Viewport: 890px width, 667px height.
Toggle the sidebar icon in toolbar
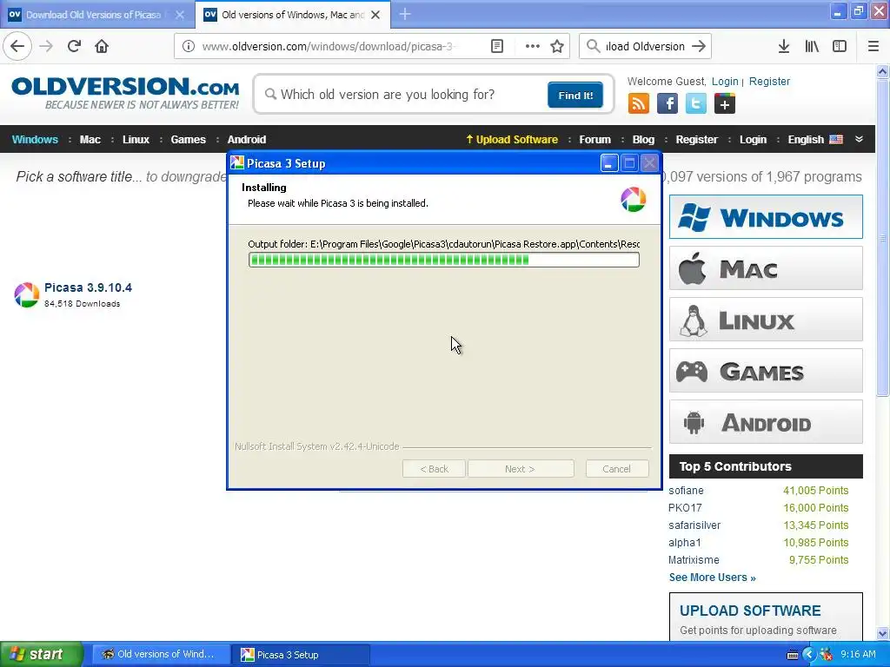pos(840,46)
